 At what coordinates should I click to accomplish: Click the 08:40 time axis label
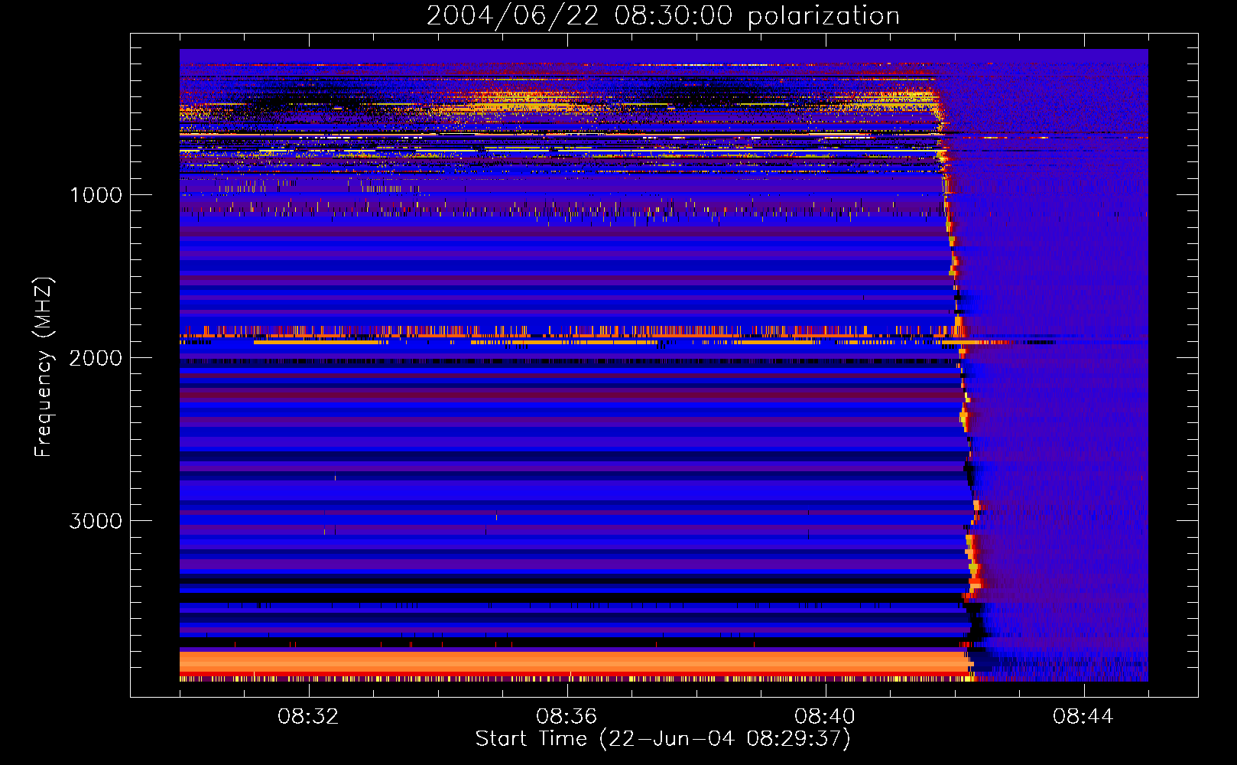pyautogui.click(x=825, y=717)
